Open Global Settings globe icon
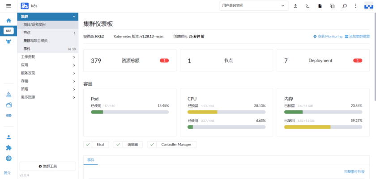 coord(9,158)
